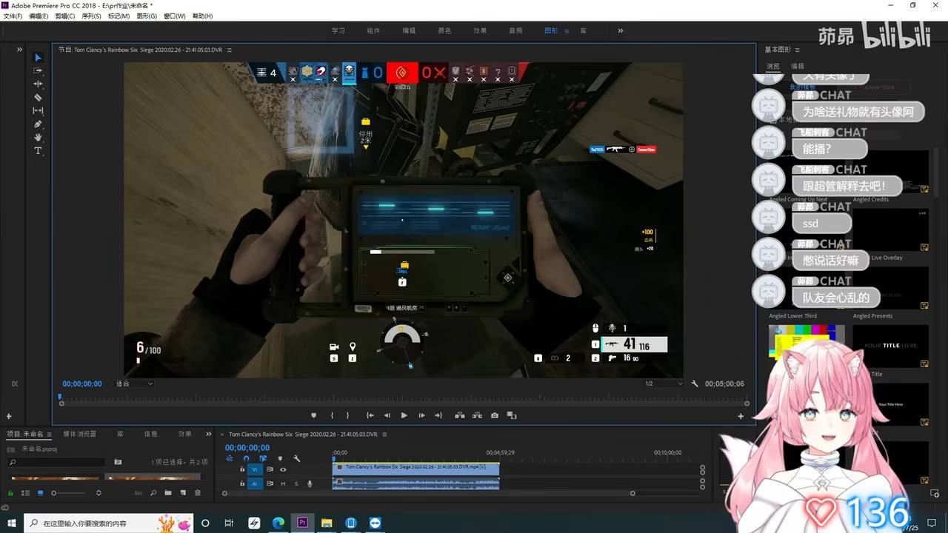The image size is (948, 533).
Task: Mute the A1 audio track
Action: (283, 483)
